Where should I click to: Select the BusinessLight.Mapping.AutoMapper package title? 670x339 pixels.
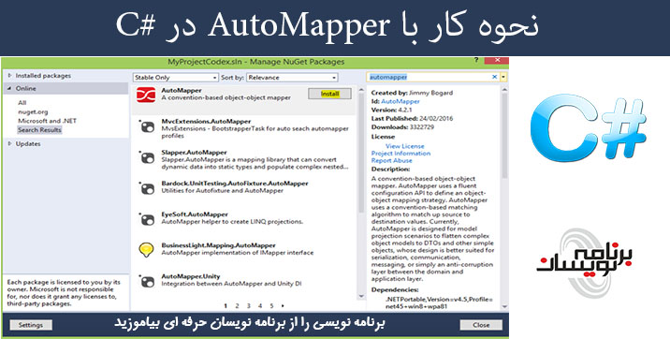point(218,245)
